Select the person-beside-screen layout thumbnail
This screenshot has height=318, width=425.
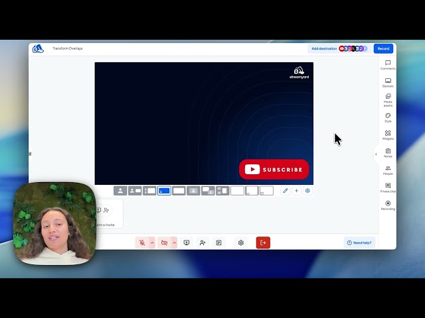coord(135,191)
